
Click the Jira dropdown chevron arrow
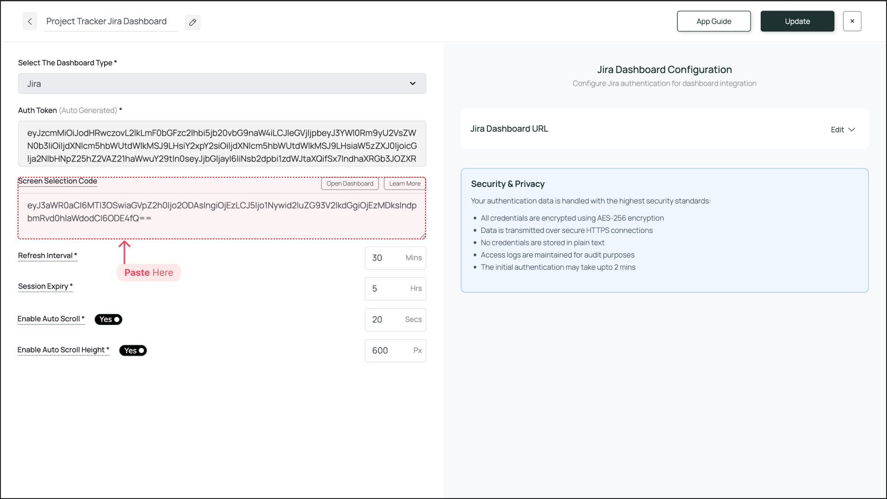413,84
